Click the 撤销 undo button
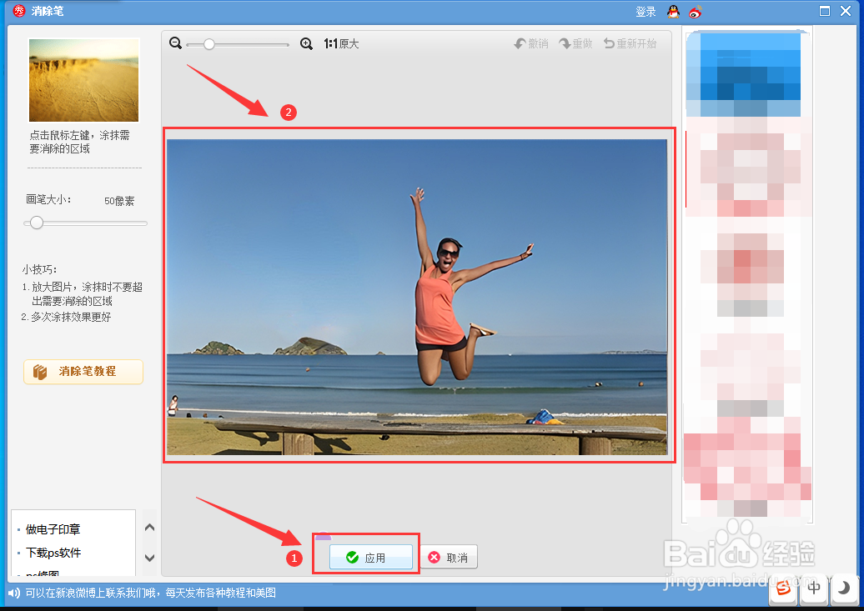 click(531, 43)
